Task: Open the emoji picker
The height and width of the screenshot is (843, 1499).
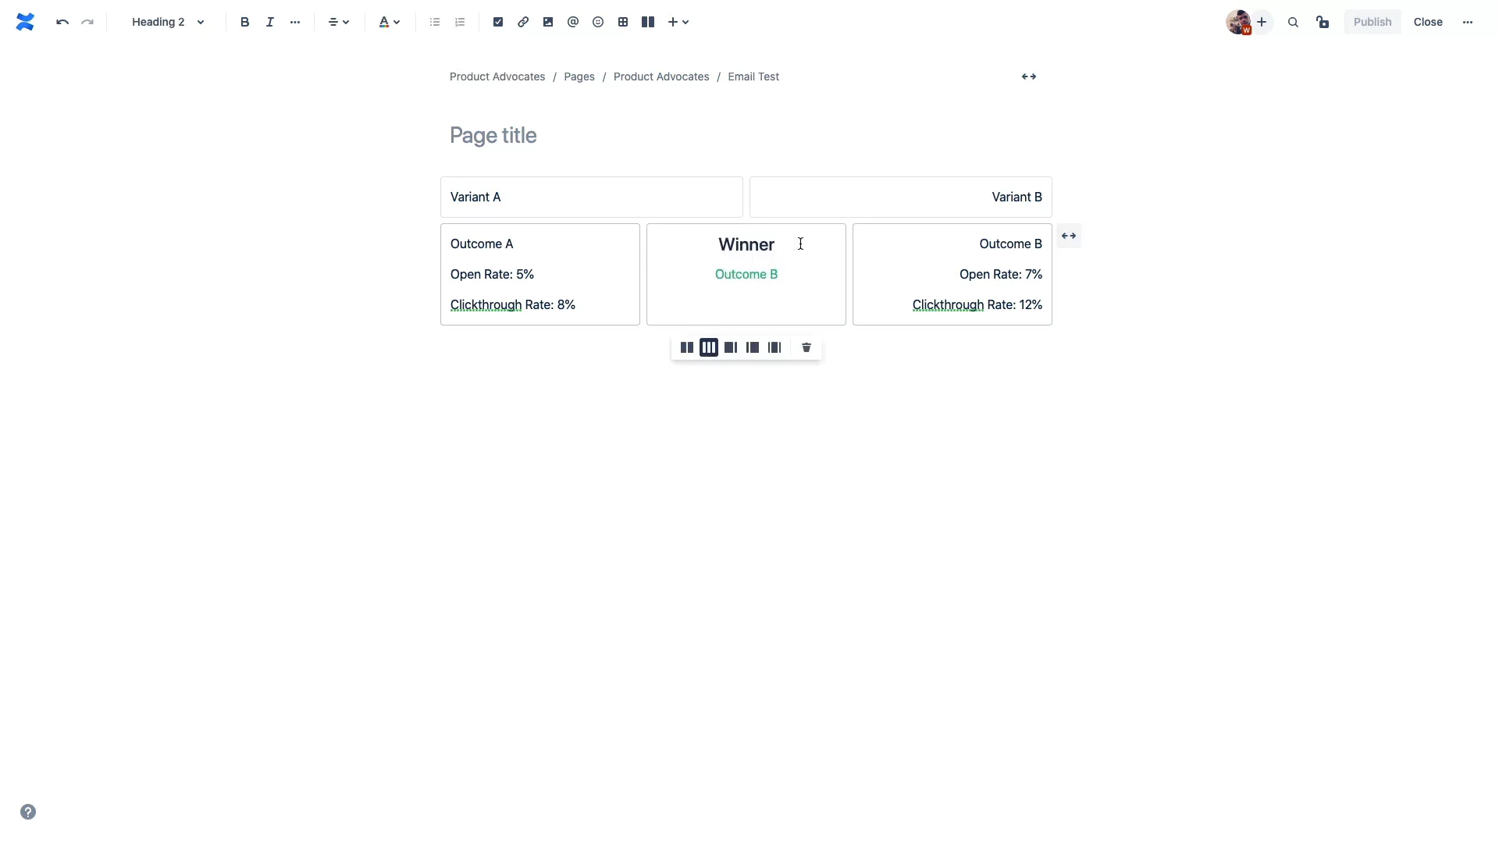Action: tap(598, 22)
